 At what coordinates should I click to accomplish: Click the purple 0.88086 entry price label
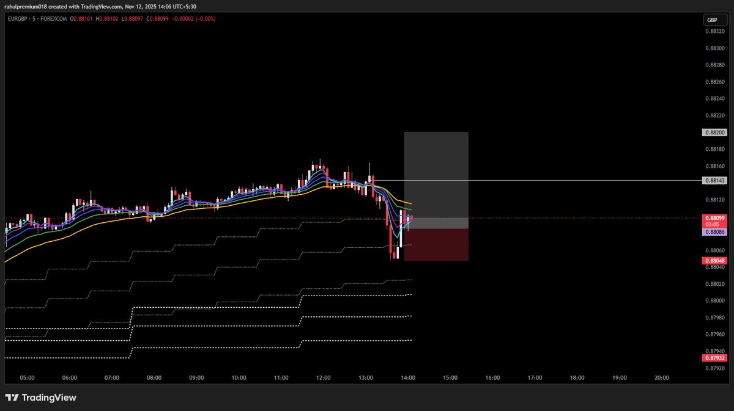point(714,233)
